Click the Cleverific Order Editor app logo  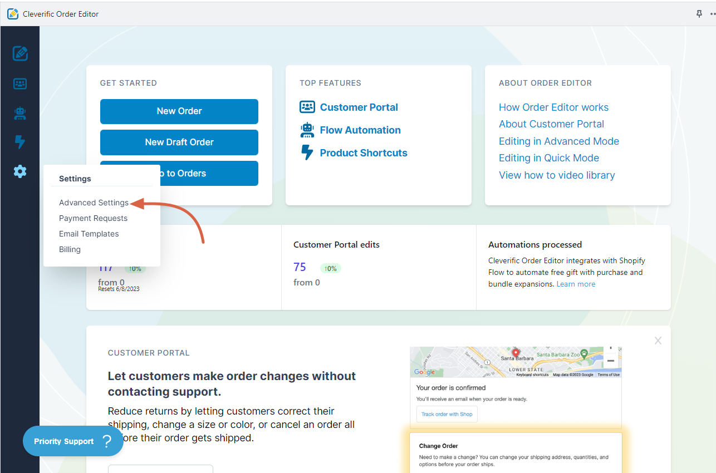(x=13, y=13)
